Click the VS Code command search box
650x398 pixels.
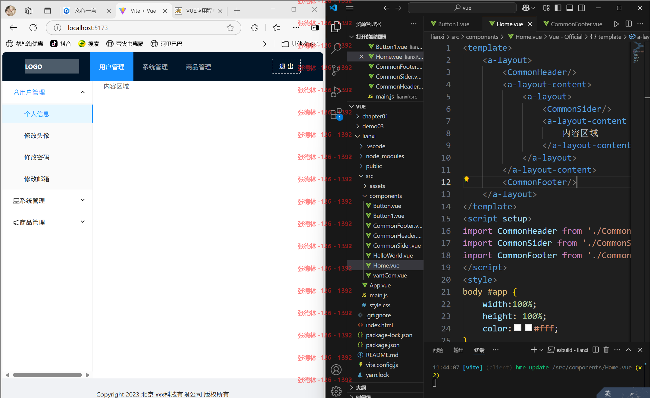click(x=462, y=8)
